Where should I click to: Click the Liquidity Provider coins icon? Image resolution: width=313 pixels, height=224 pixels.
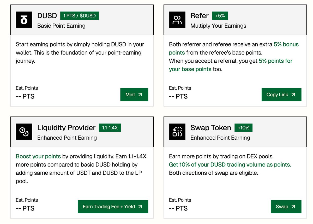(x=24, y=132)
